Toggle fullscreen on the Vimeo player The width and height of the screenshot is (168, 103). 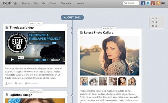[48, 60]
